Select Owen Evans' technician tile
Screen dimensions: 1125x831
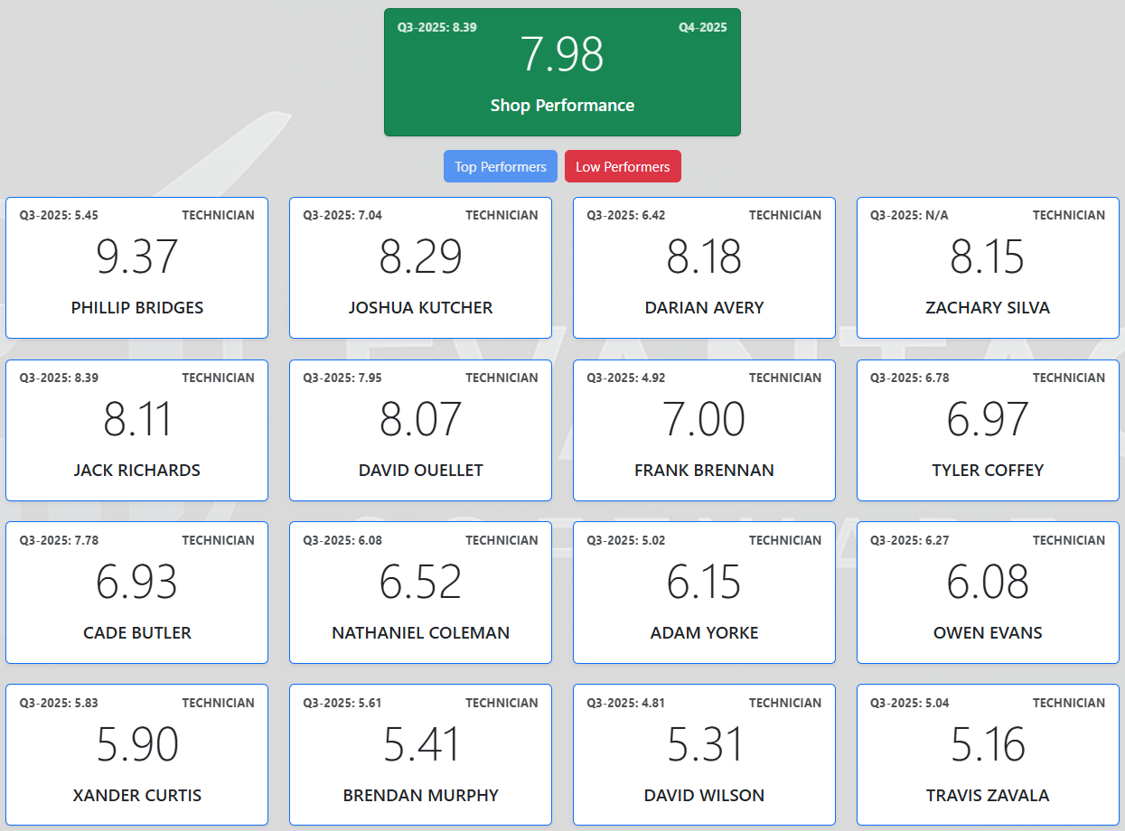988,593
